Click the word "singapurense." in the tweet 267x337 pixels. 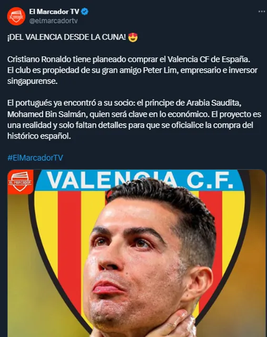coord(33,81)
